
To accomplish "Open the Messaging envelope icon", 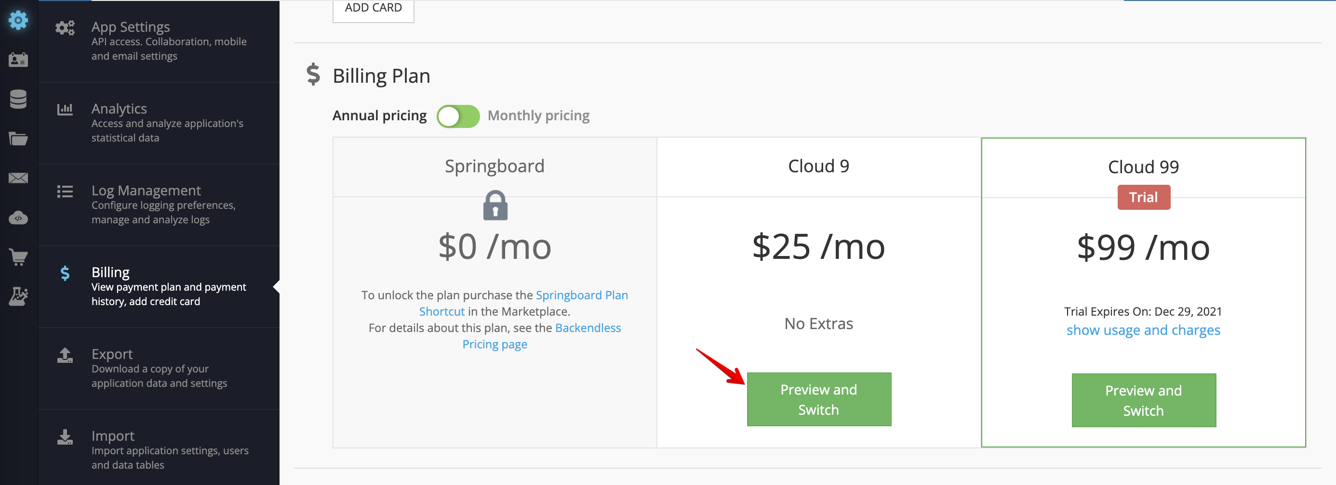I will (x=18, y=178).
